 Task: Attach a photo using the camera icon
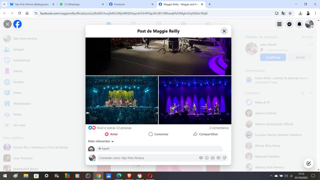point(213,158)
